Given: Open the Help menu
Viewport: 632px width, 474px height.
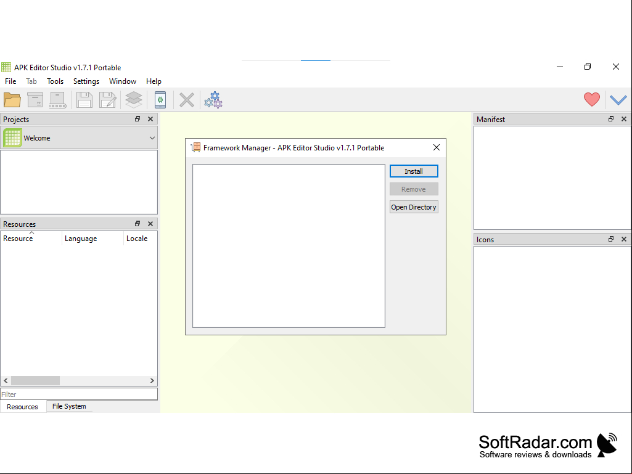Looking at the screenshot, I should click(154, 81).
